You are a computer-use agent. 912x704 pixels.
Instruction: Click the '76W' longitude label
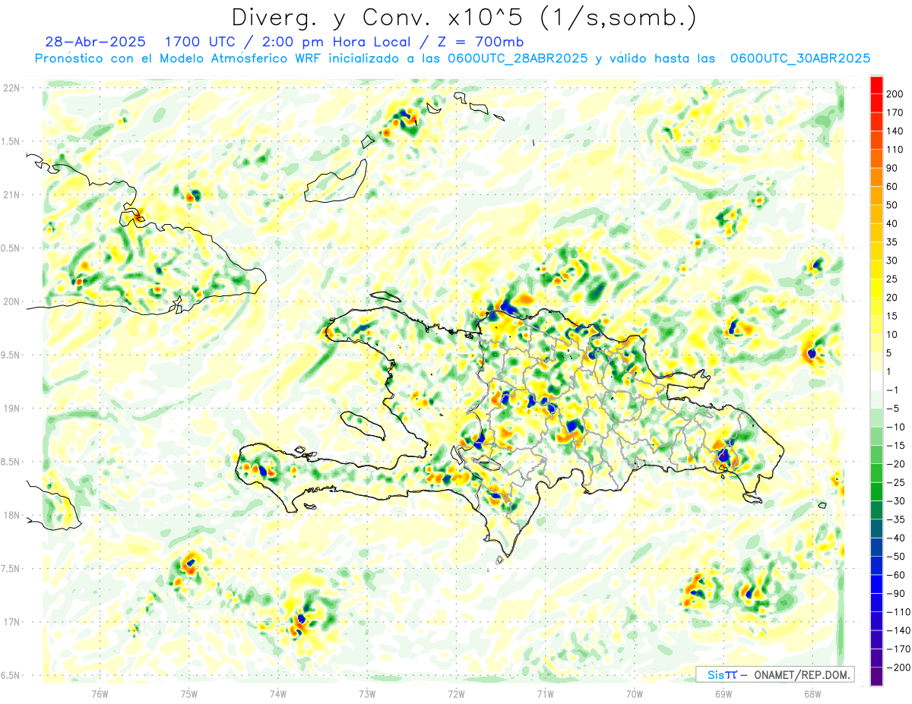100,693
